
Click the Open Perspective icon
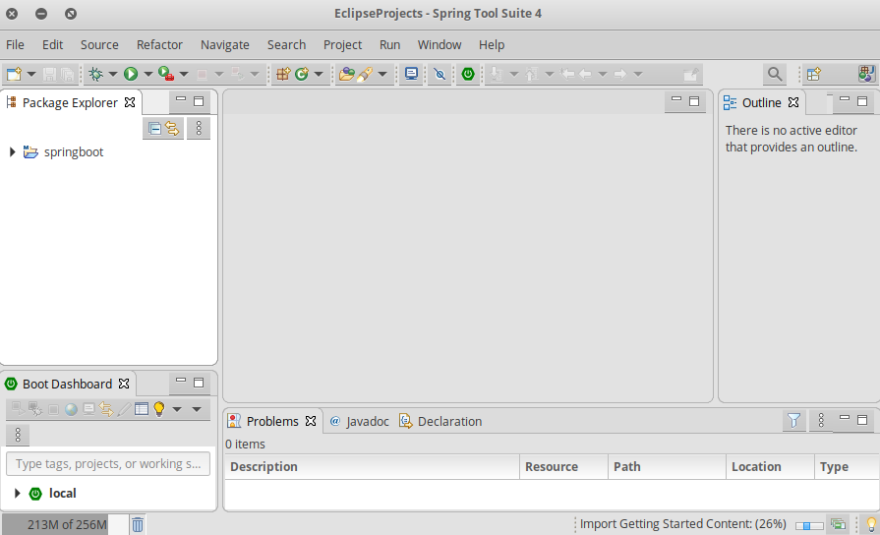pos(814,74)
